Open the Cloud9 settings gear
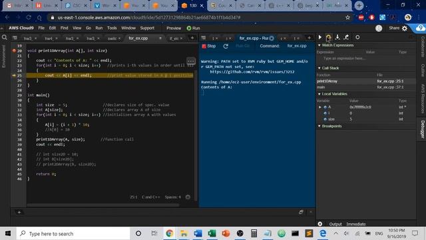This screenshot has width=426, height=240. (405, 28)
